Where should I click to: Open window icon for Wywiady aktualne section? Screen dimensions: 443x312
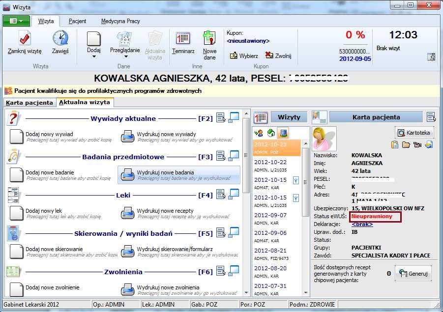coord(234,117)
